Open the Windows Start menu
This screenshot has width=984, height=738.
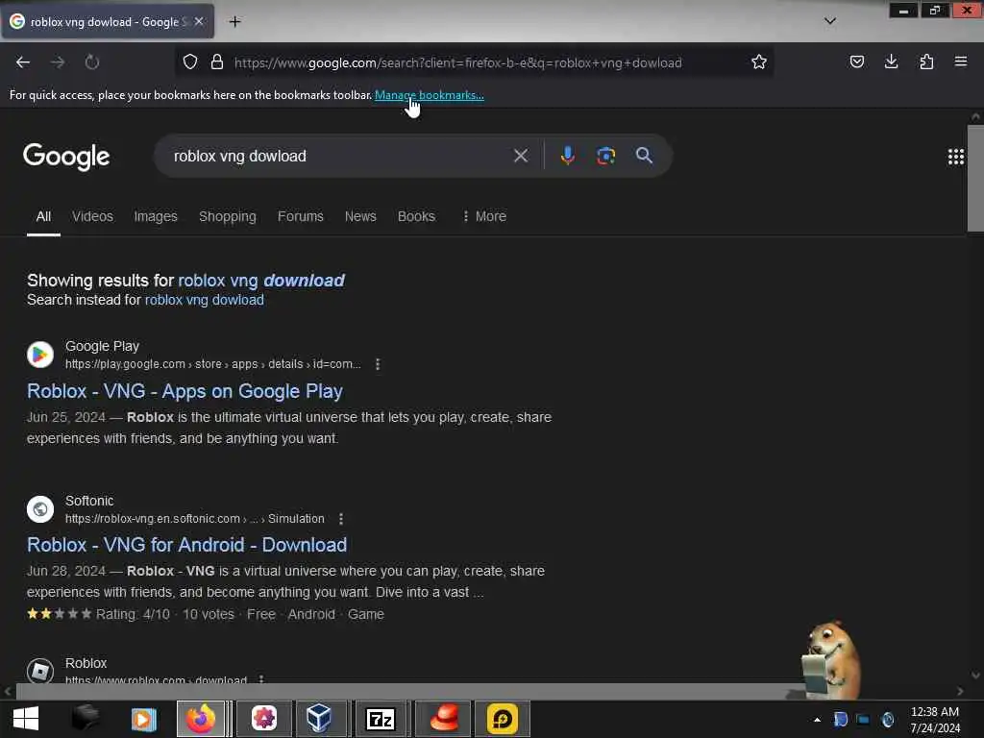(x=26, y=719)
